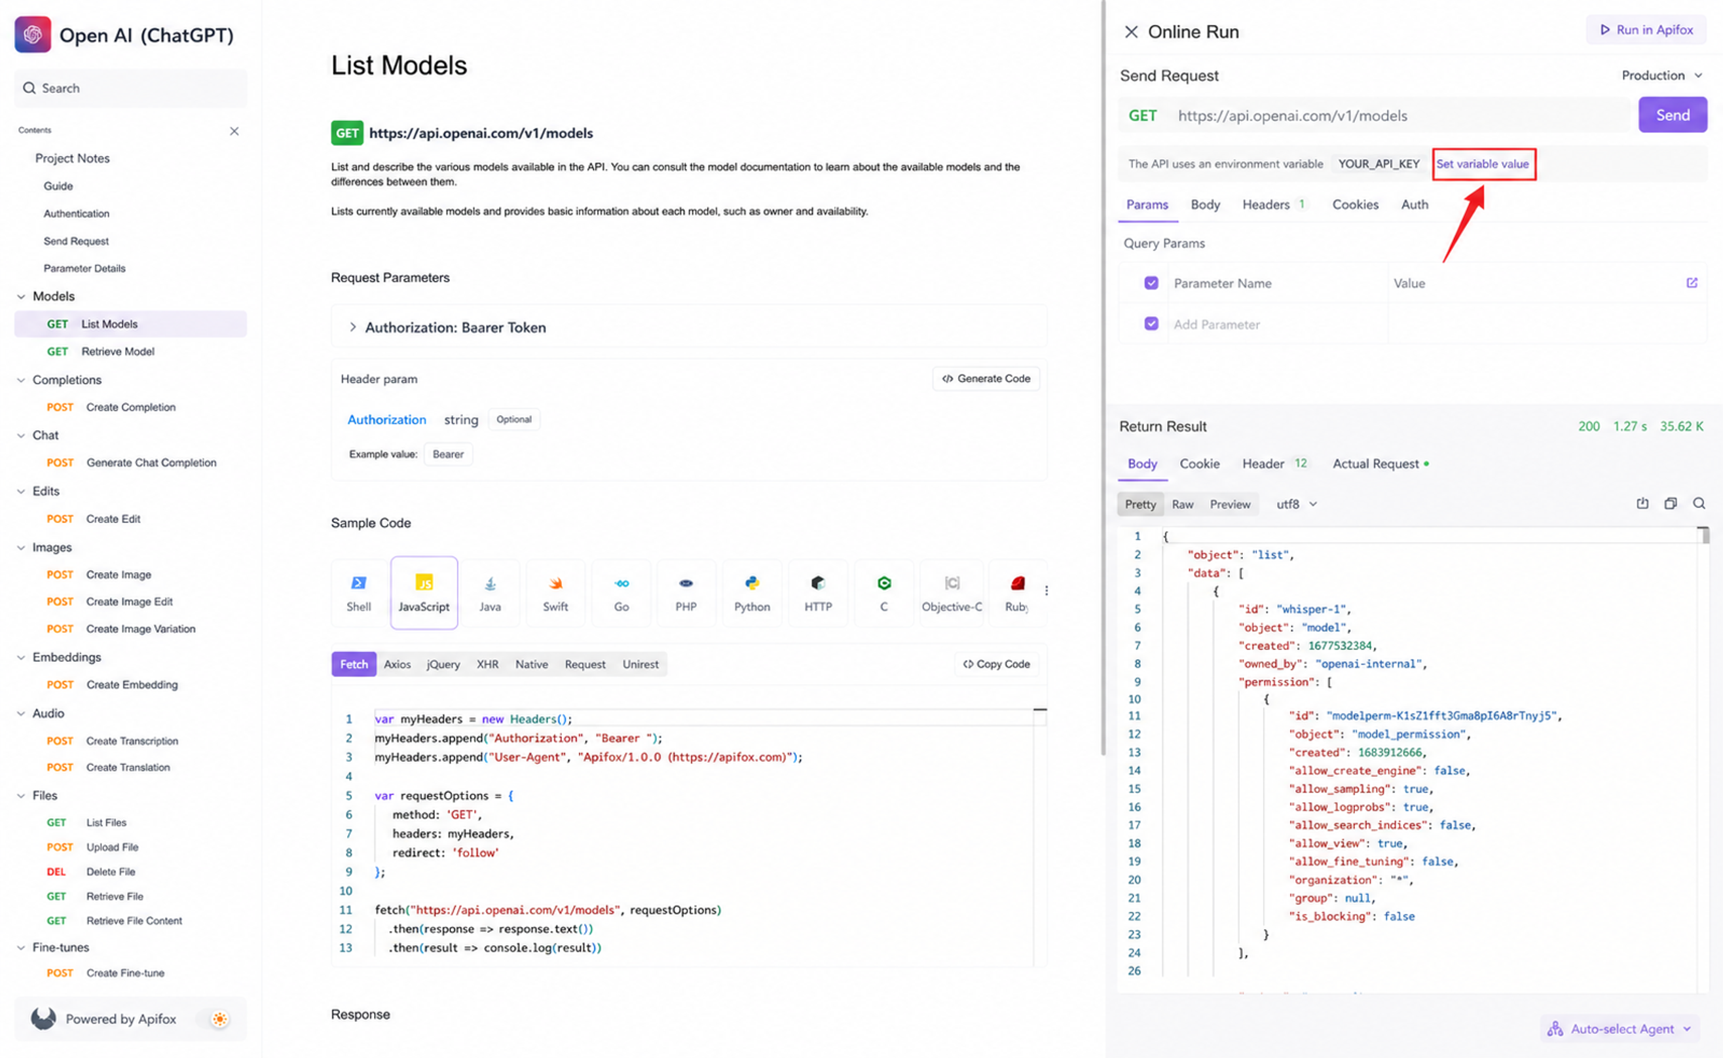Select C sample code language
Image resolution: width=1723 pixels, height=1058 pixels.
click(884, 593)
